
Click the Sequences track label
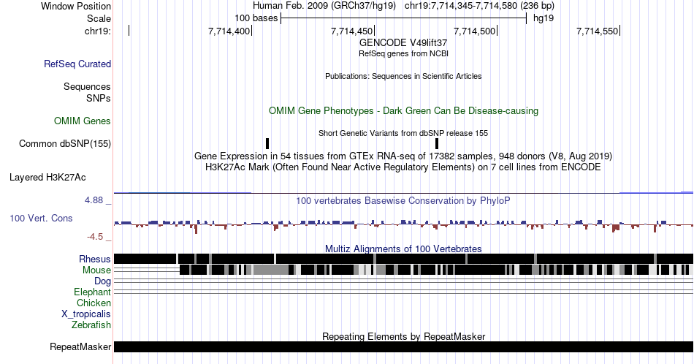click(87, 86)
